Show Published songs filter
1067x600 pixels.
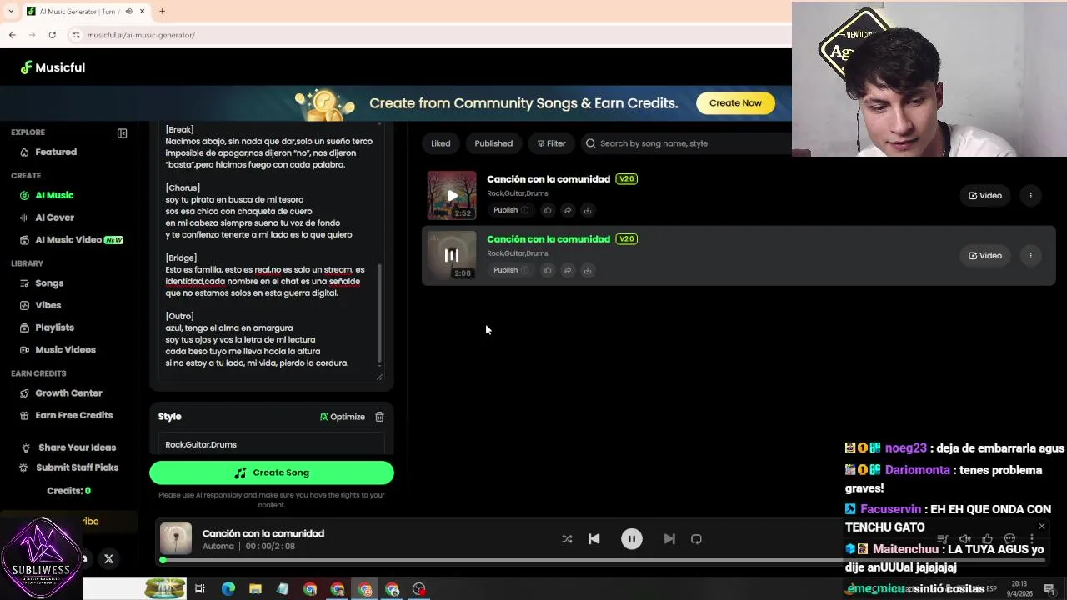tap(493, 143)
